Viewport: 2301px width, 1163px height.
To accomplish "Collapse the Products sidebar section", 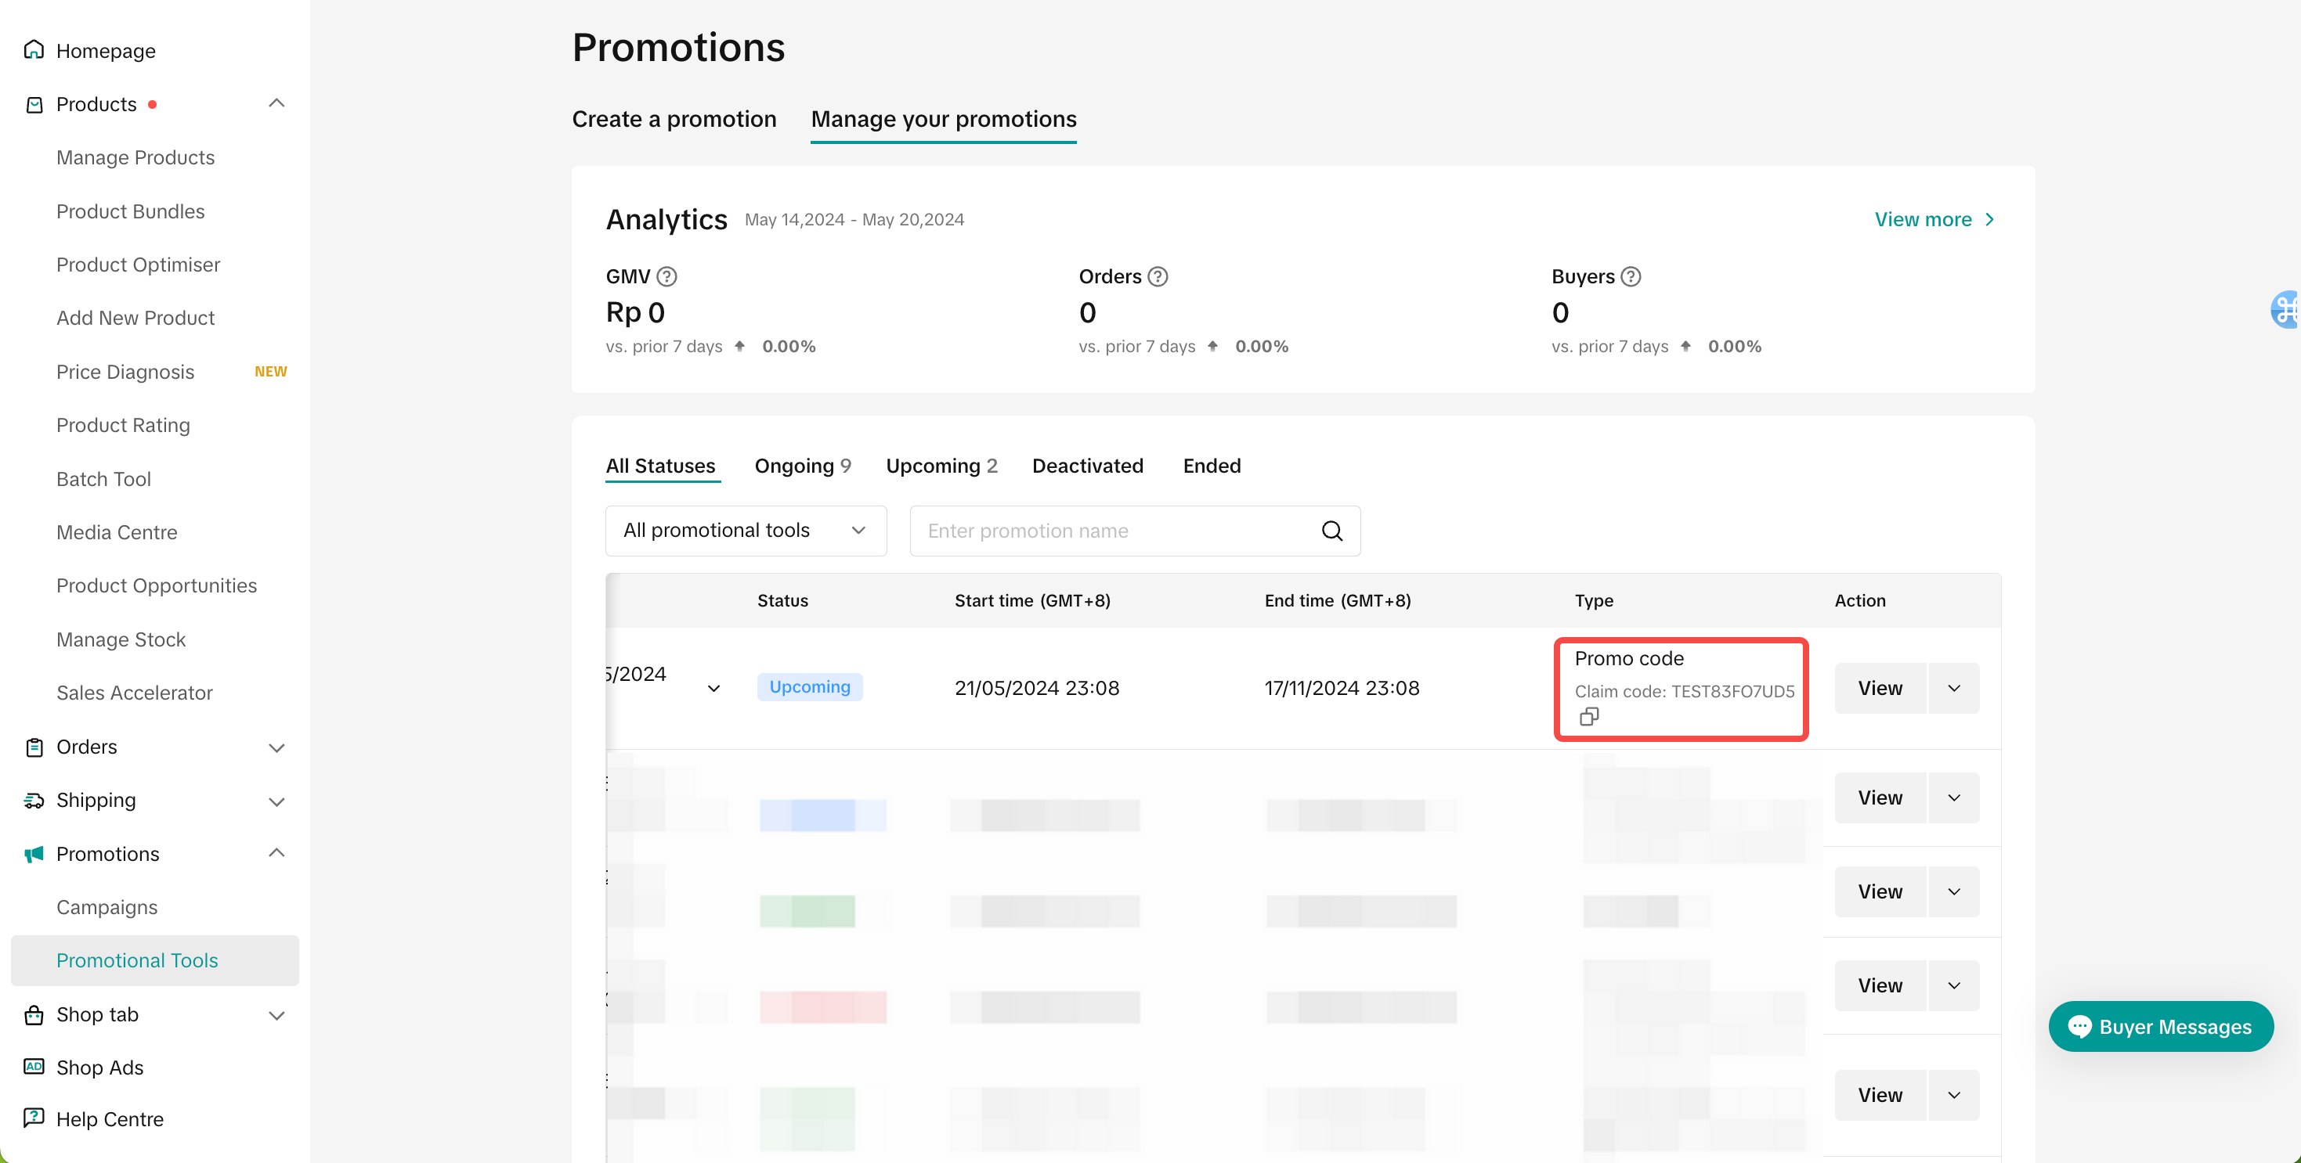I will coord(276,103).
